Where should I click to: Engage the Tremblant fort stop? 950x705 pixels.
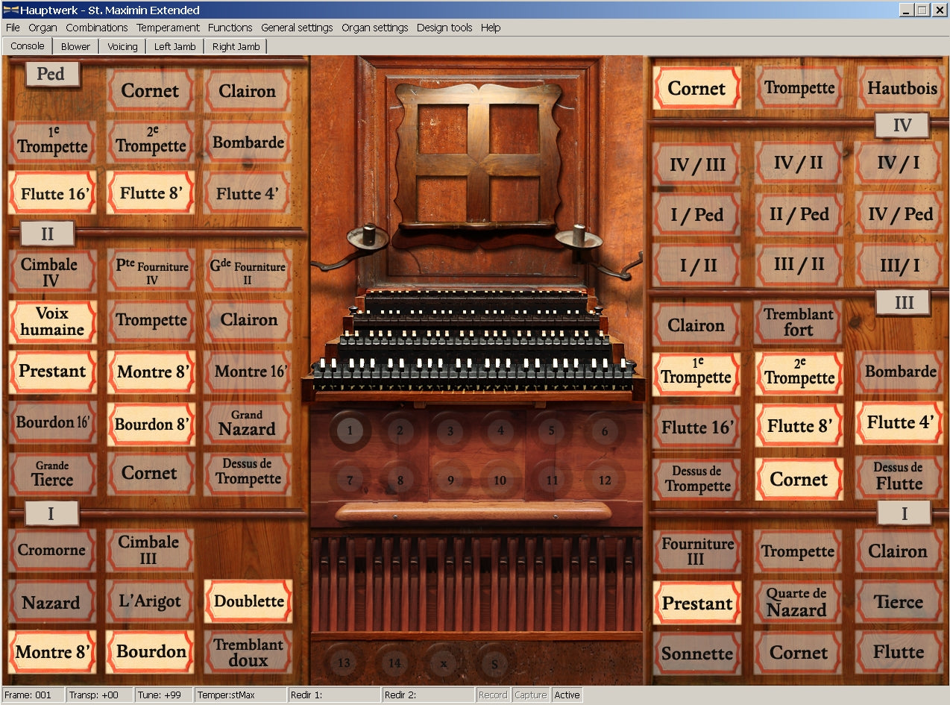point(799,322)
